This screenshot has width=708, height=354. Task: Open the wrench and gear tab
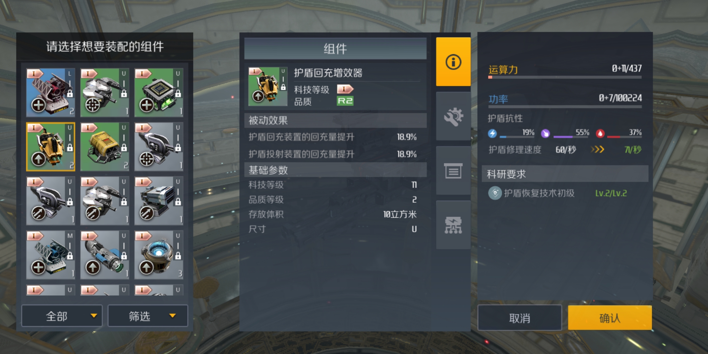point(453,116)
